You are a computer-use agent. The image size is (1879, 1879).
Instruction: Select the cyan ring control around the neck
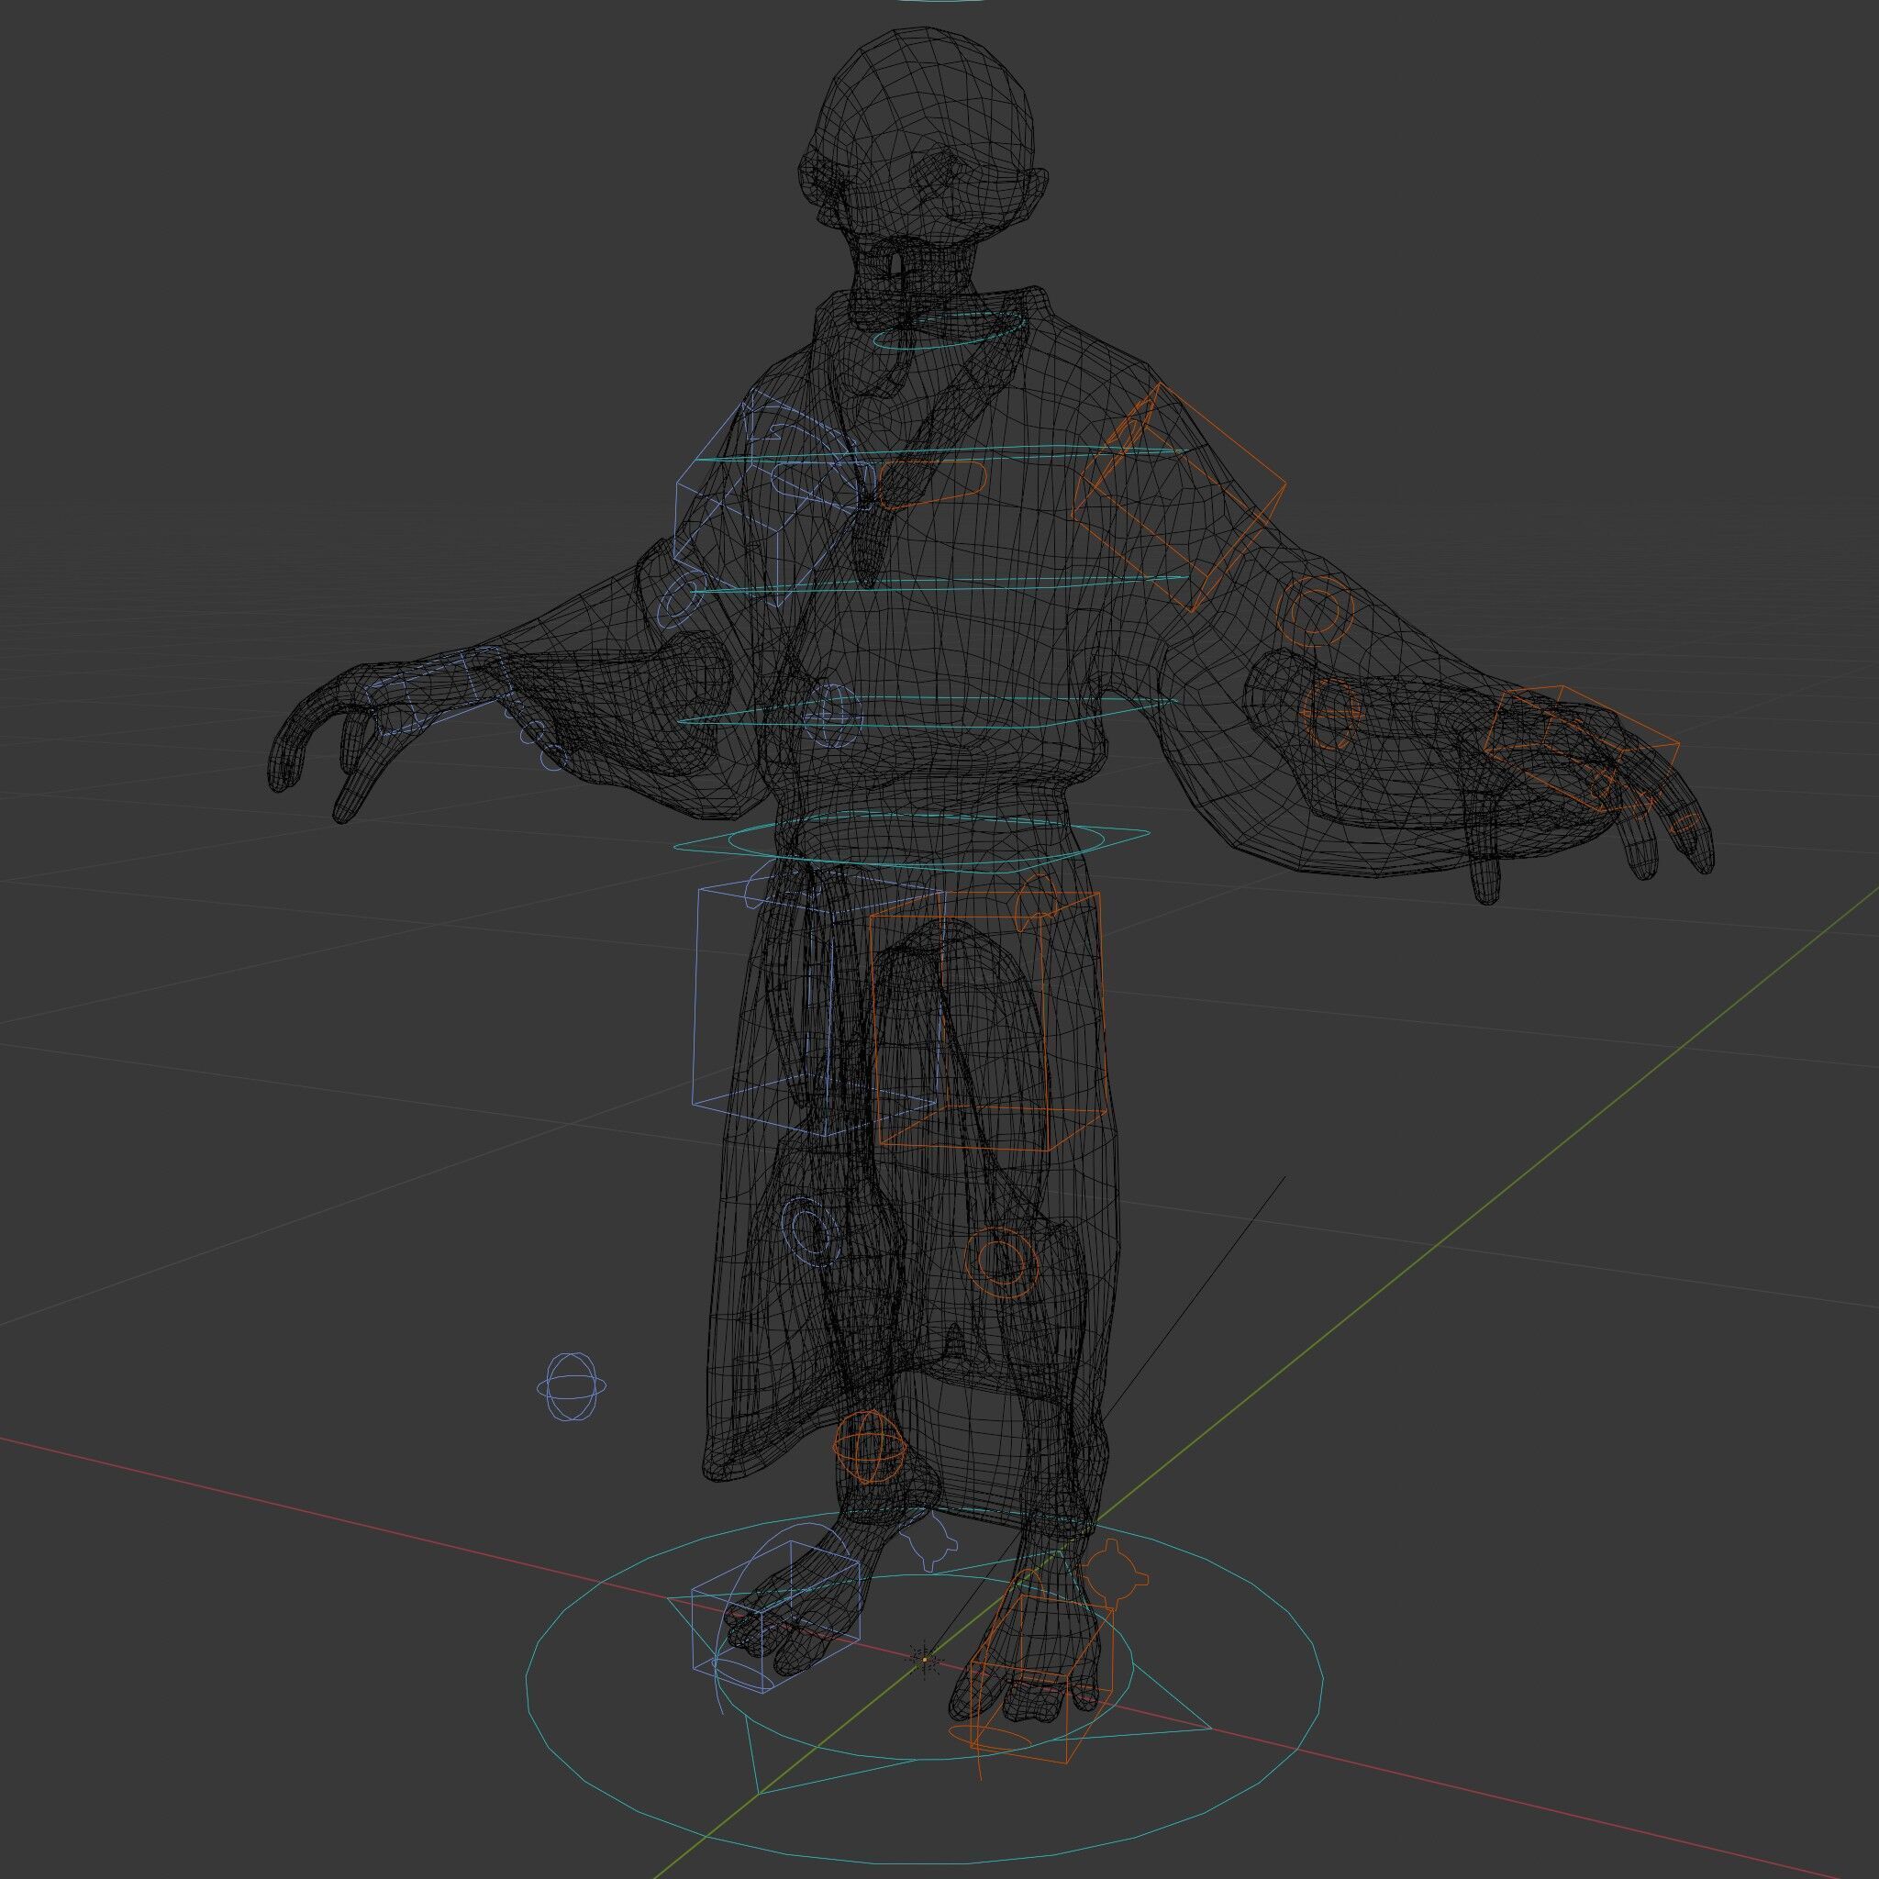pyautogui.click(x=950, y=328)
